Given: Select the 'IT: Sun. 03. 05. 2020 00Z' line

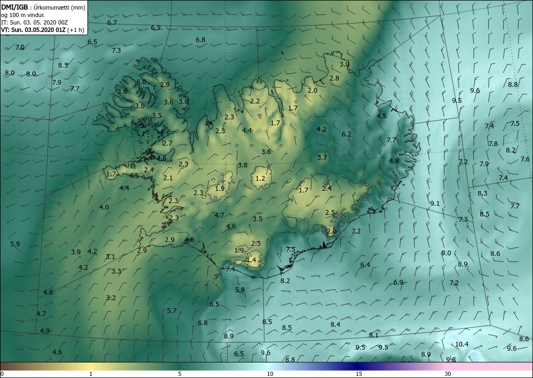Looking at the screenshot, I should (x=34, y=22).
